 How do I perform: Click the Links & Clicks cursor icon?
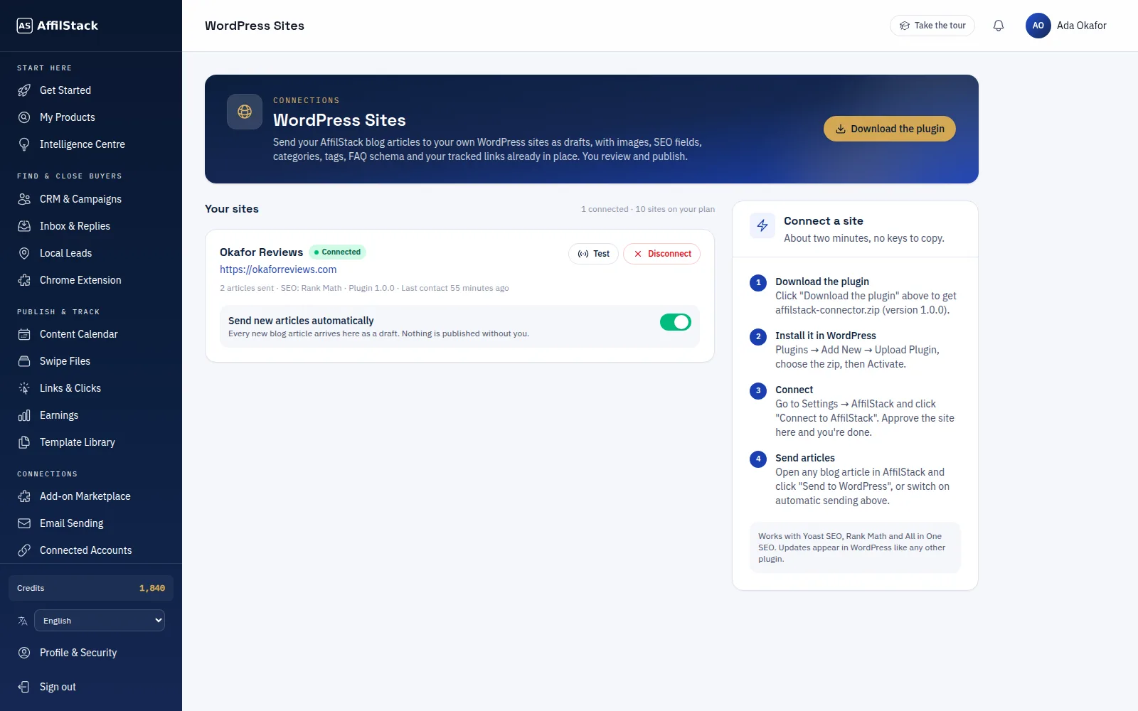point(24,388)
